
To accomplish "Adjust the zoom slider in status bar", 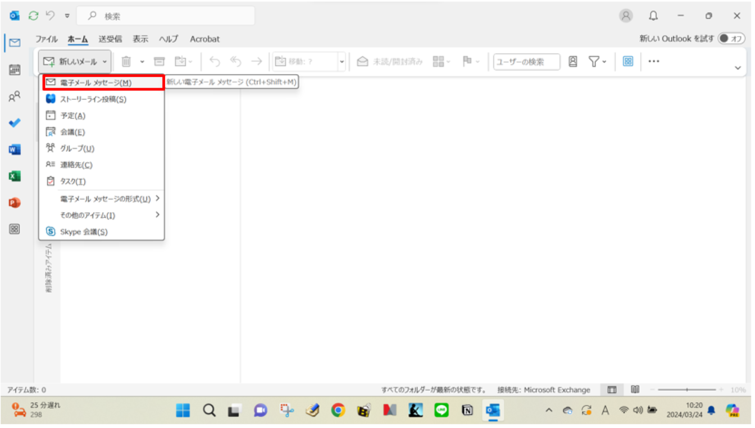I will [x=686, y=390].
